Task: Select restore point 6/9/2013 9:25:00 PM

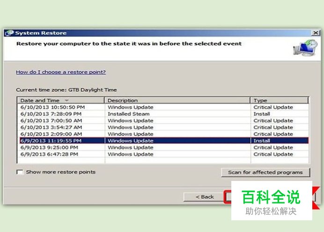Action: click(163, 148)
